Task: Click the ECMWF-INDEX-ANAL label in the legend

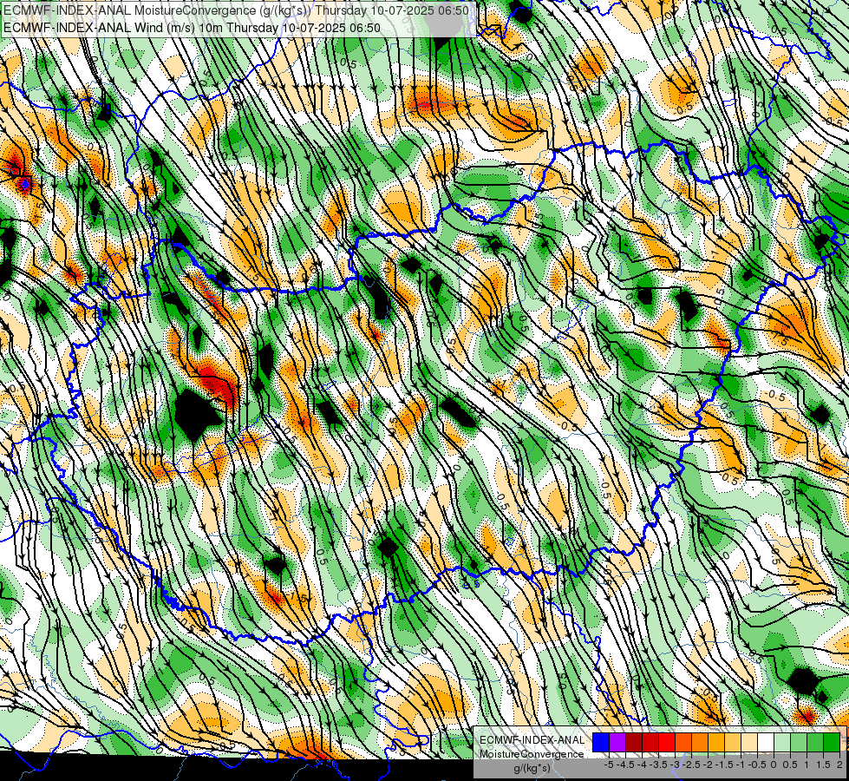Action: click(x=532, y=740)
